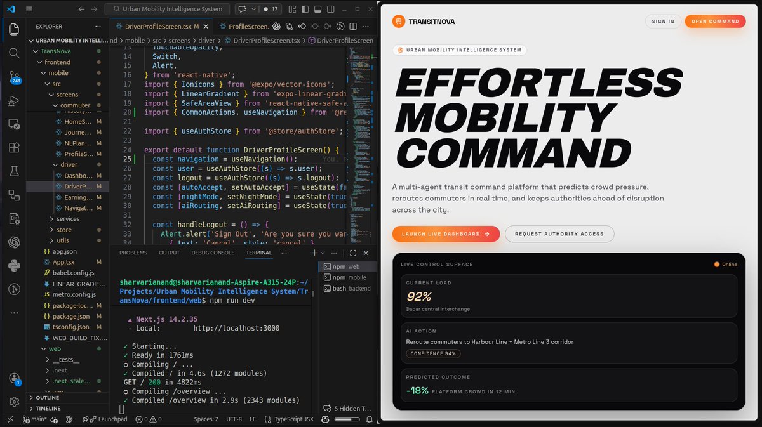Open the Testing flask view

pyautogui.click(x=14, y=171)
